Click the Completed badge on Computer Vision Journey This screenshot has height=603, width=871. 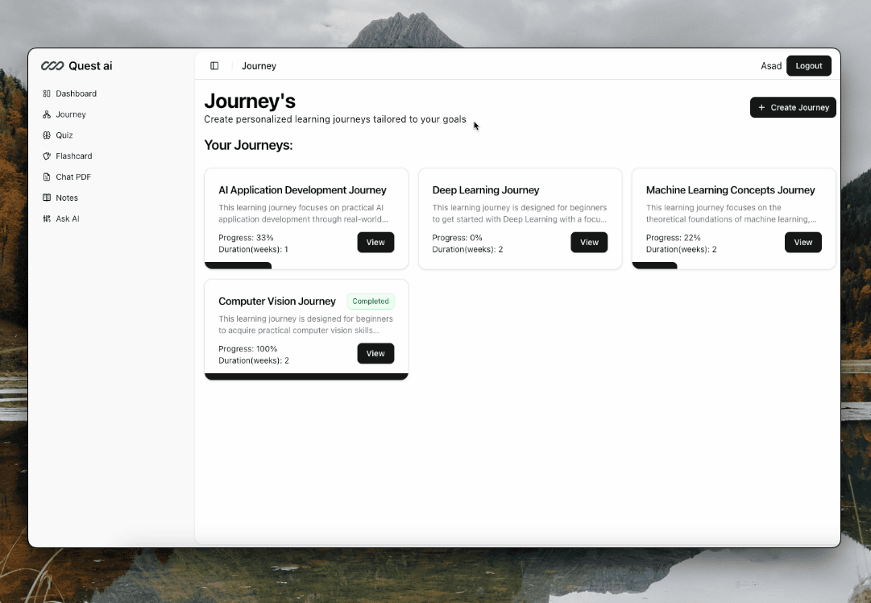tap(371, 301)
